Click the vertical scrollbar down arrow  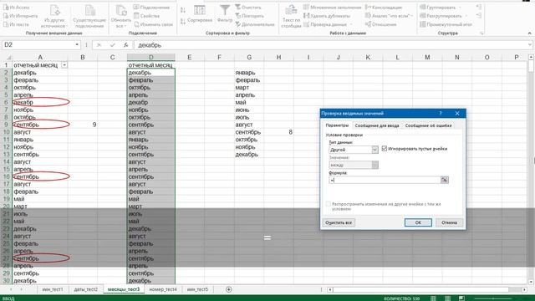click(531, 282)
